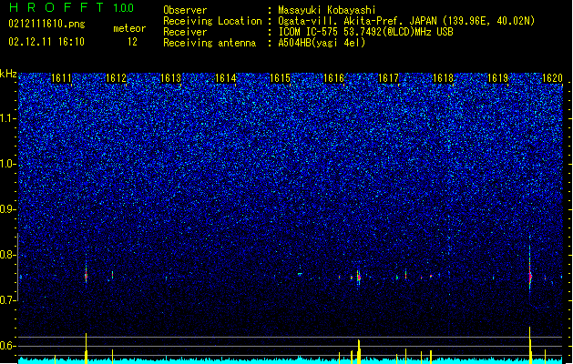This screenshot has width=573, height=364.
Task: Click the 1614 time marker
Action: (226, 78)
